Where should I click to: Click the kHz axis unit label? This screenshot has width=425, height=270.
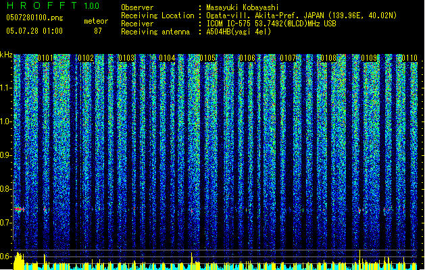coord(6,55)
